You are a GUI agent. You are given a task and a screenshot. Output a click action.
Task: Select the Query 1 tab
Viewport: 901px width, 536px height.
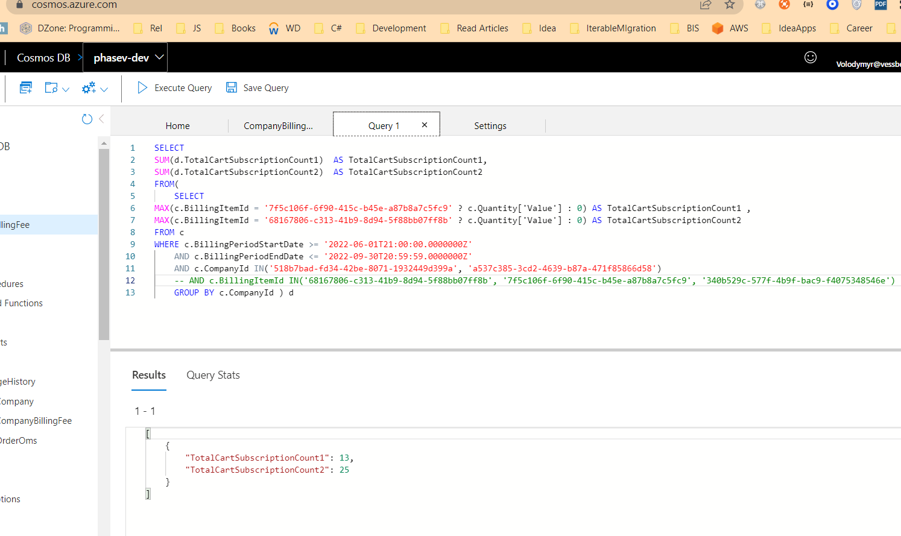(384, 126)
